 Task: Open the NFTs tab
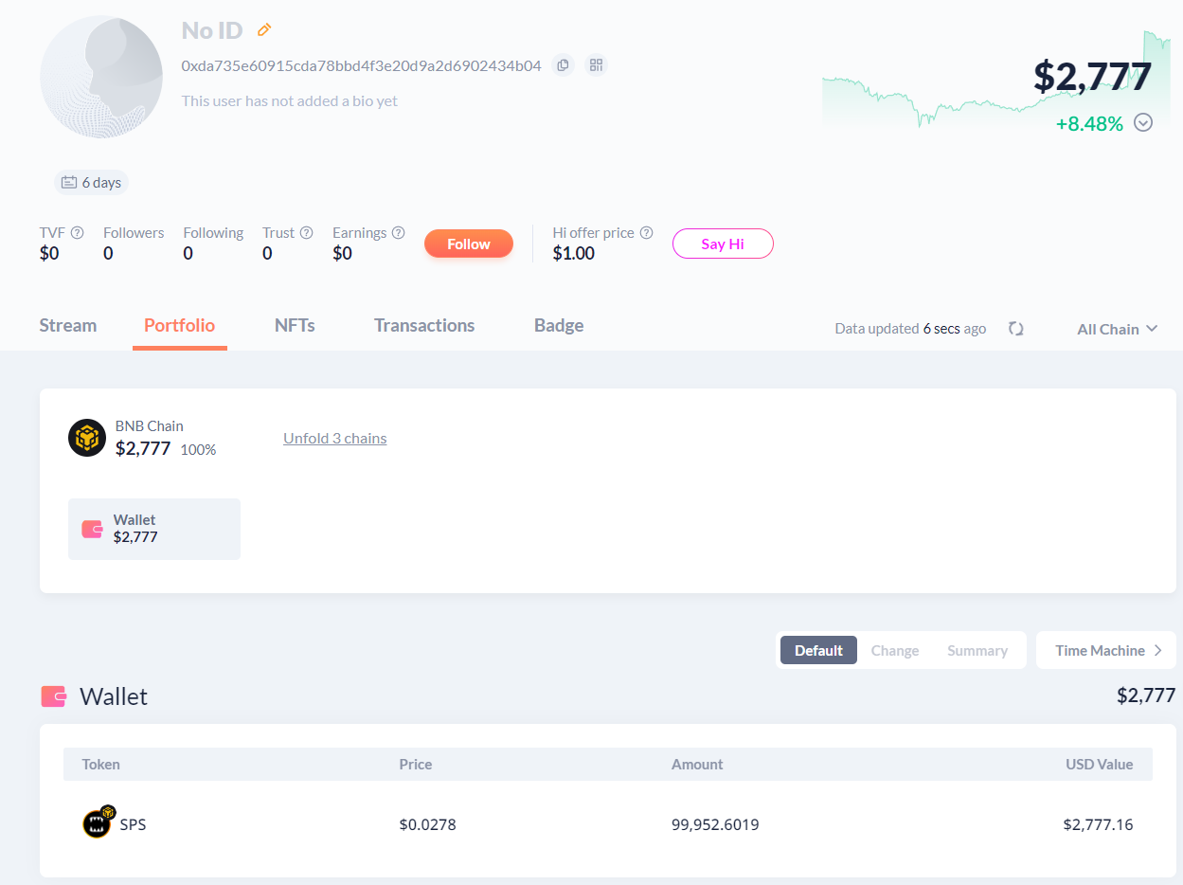(x=295, y=325)
